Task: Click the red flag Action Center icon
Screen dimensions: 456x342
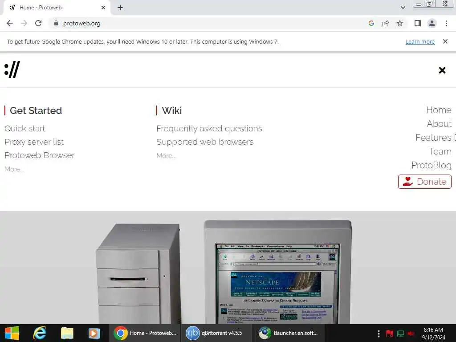Action: pyautogui.click(x=389, y=333)
